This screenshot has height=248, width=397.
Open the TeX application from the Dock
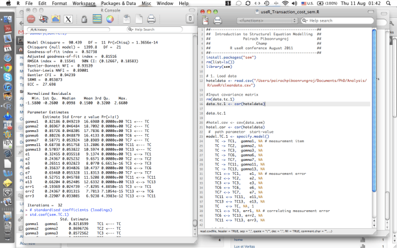coord(8,144)
